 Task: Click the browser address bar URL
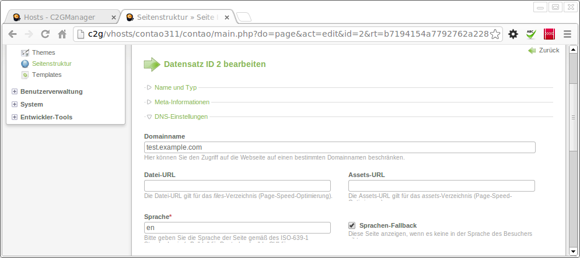288,34
